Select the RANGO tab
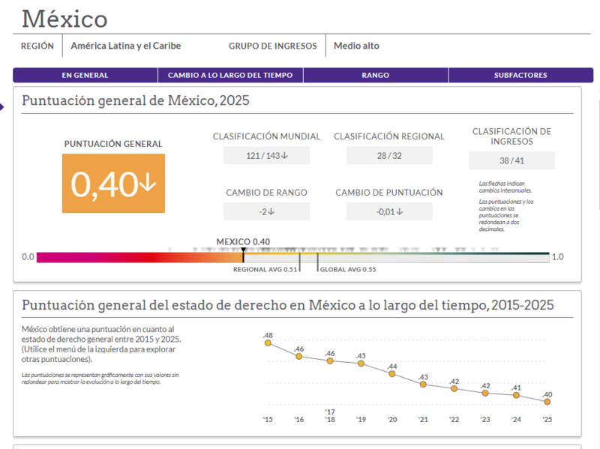Viewport: 600px width, 449px height. click(x=376, y=76)
